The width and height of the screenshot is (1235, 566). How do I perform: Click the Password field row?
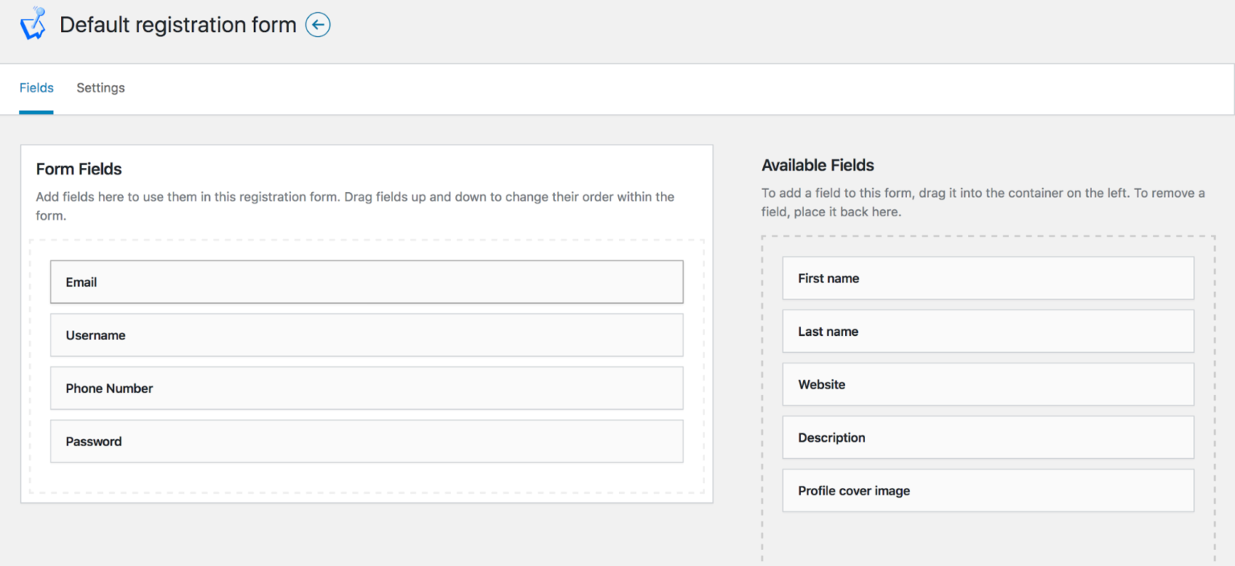(x=366, y=441)
